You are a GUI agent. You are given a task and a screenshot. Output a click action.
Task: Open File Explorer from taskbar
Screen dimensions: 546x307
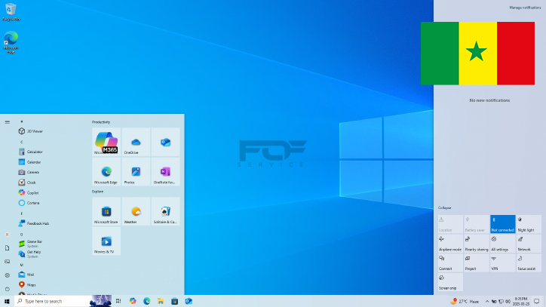point(161,302)
